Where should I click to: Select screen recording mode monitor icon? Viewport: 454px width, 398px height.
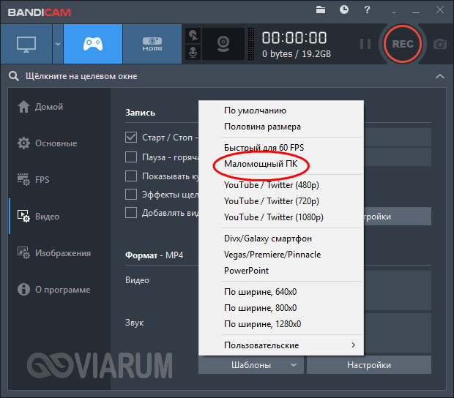[26, 44]
